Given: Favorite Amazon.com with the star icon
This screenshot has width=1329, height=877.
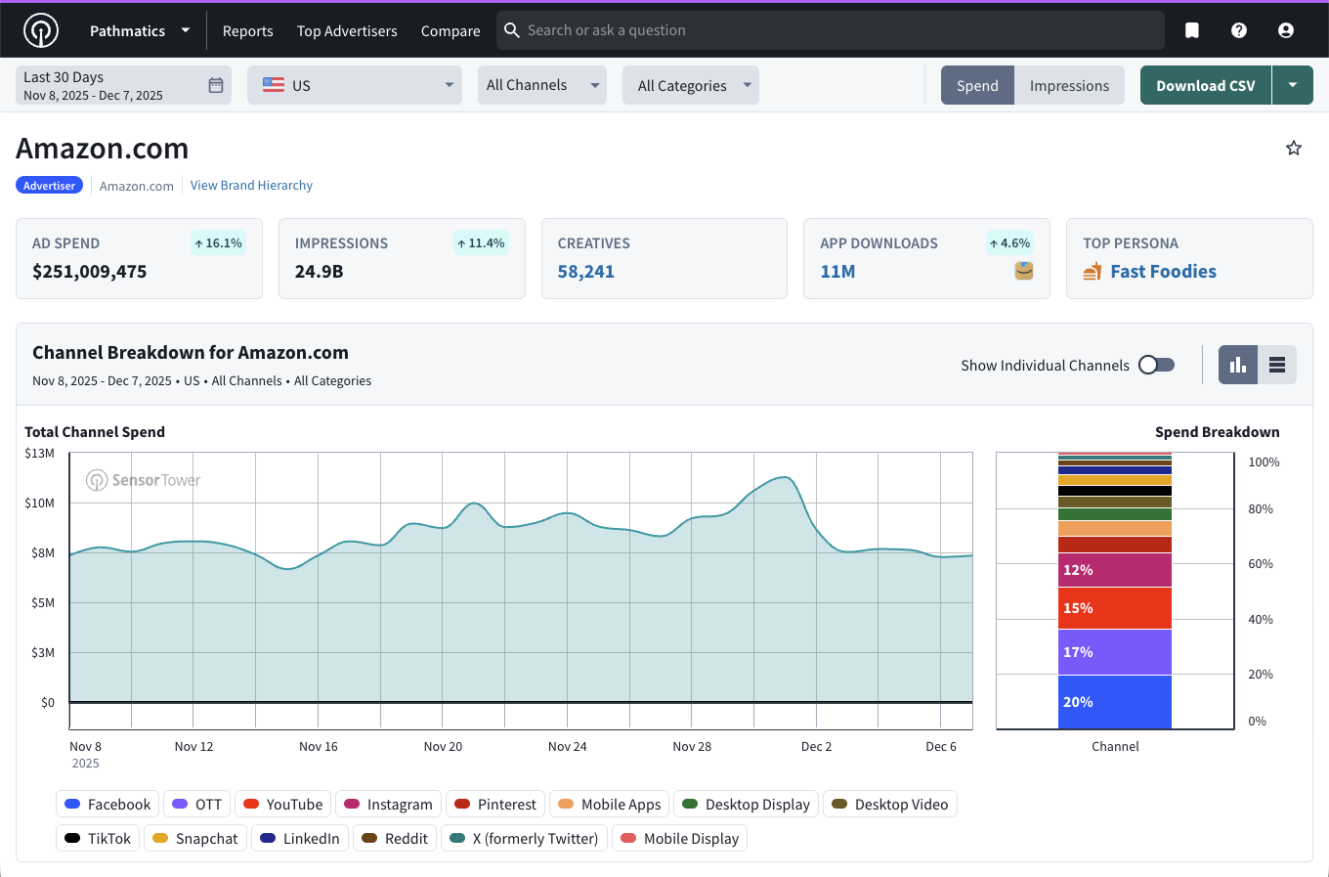Looking at the screenshot, I should point(1294,149).
